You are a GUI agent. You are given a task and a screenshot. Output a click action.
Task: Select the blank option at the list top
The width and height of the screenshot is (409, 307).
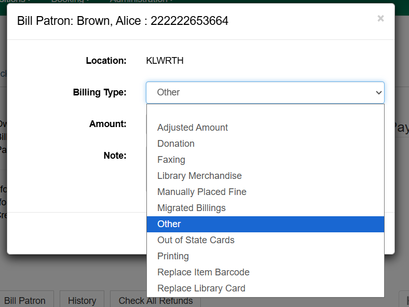265,113
